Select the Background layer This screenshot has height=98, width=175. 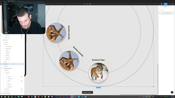(10, 87)
